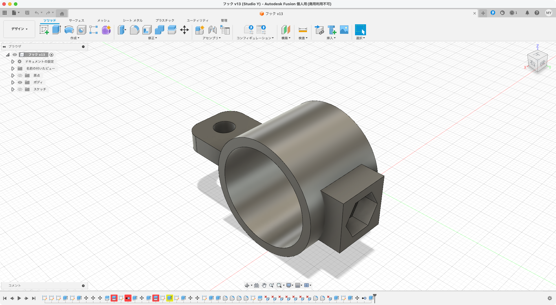Collapse the ブラウザ panel
The image size is (556, 305).
point(4,47)
